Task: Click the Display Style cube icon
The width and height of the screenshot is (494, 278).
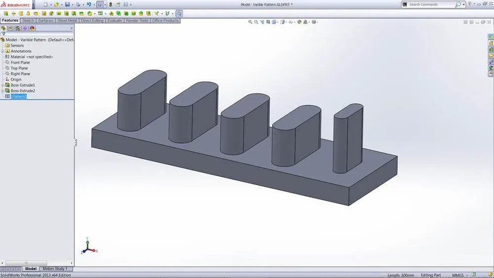Action: (282, 22)
